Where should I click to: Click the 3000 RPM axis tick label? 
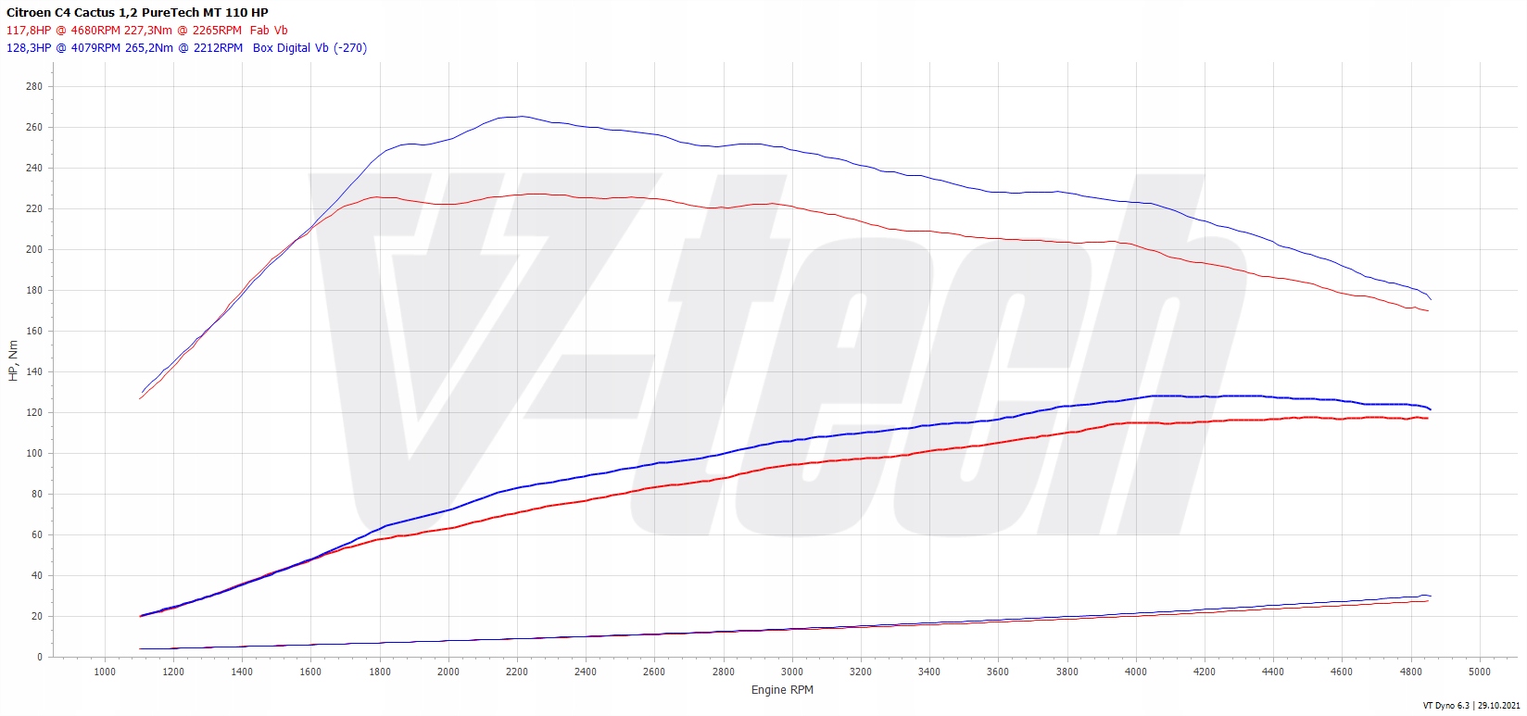tap(792, 672)
